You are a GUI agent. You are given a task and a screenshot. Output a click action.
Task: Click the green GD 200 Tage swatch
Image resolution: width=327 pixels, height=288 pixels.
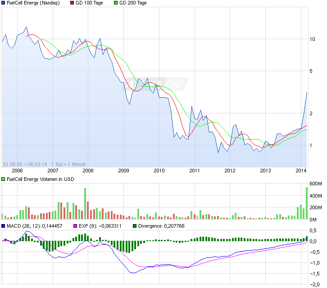[x=116, y=3]
